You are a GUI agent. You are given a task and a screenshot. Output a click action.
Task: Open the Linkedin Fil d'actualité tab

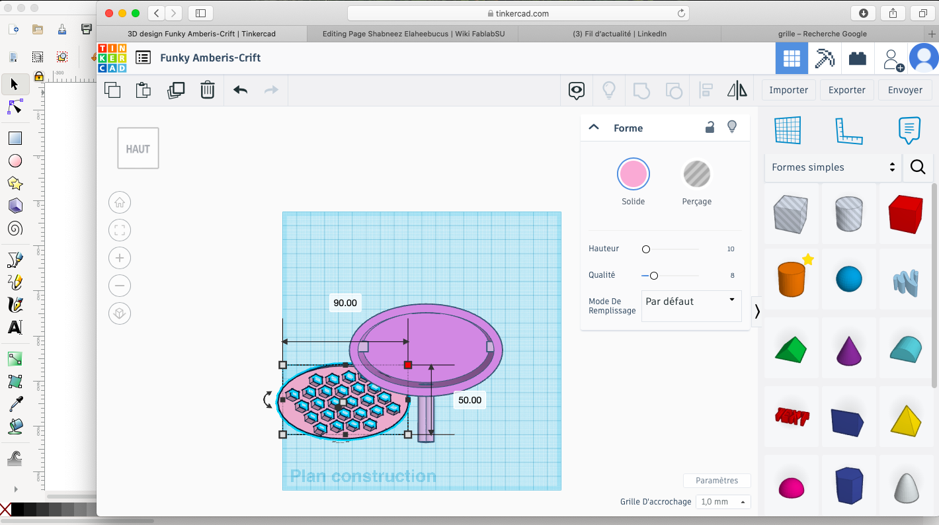[x=620, y=34]
